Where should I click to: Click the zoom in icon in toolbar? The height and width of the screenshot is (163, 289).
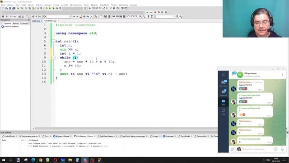point(140,16)
